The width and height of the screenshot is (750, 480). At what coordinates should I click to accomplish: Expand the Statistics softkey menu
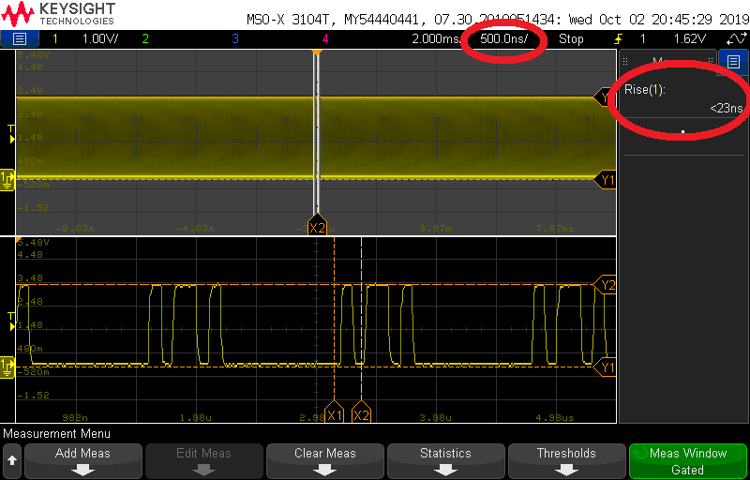click(445, 460)
